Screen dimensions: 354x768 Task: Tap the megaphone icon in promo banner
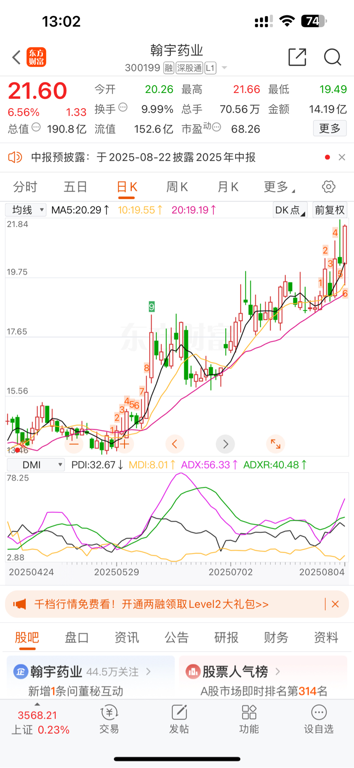pyautogui.click(x=19, y=604)
